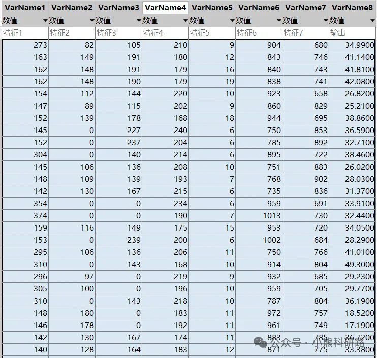Viewport: 377px width, 358px height.
Task: Edit the VarName4 variable name field
Action: coord(166,8)
